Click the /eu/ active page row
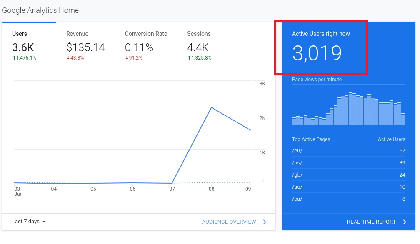The image size is (420, 244). [348, 151]
